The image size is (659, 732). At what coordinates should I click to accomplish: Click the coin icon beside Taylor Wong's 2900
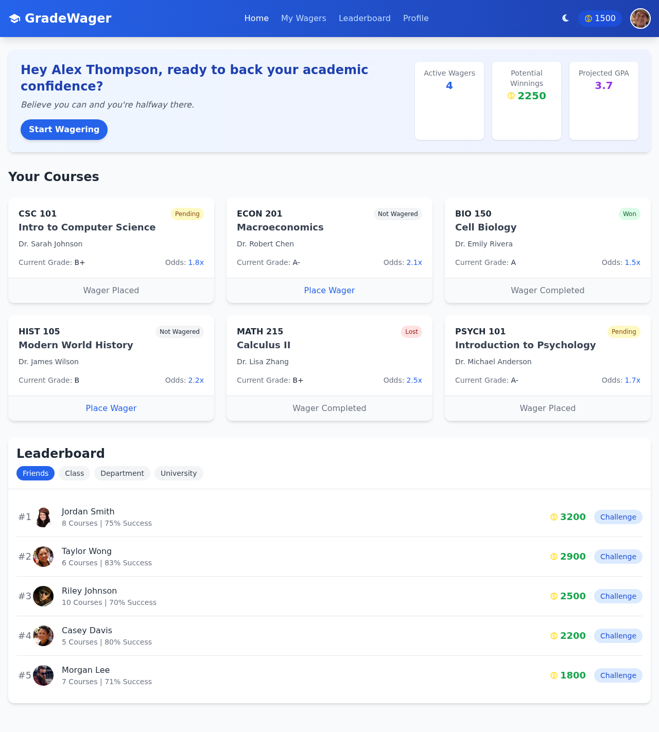pyautogui.click(x=554, y=557)
